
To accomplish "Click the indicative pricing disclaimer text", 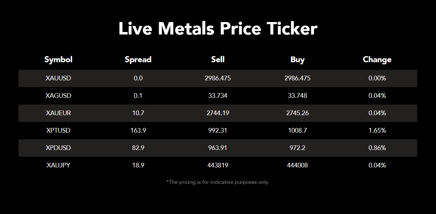I will 218,182.
